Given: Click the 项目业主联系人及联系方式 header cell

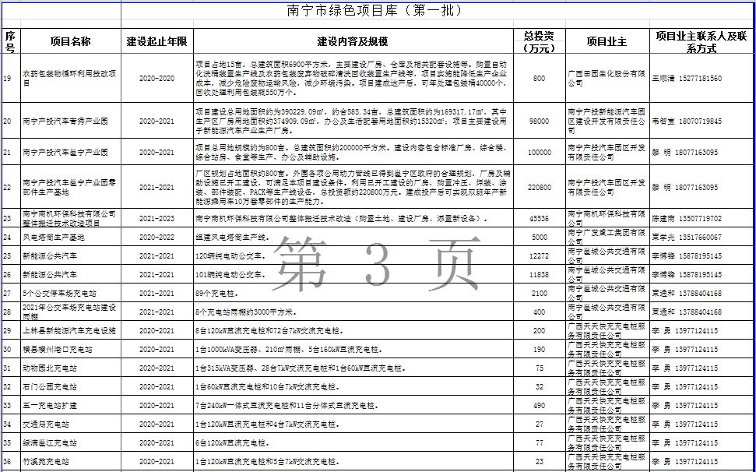Looking at the screenshot, I should pyautogui.click(x=701, y=41).
